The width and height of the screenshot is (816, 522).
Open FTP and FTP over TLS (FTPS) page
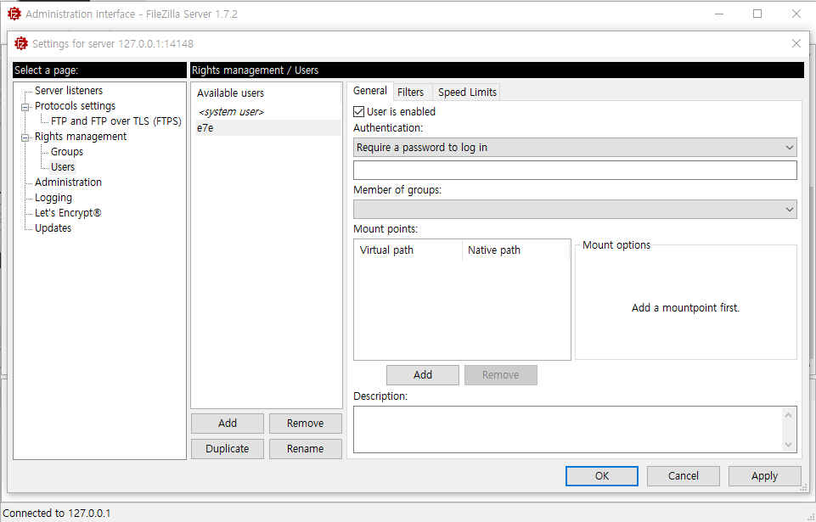(116, 121)
